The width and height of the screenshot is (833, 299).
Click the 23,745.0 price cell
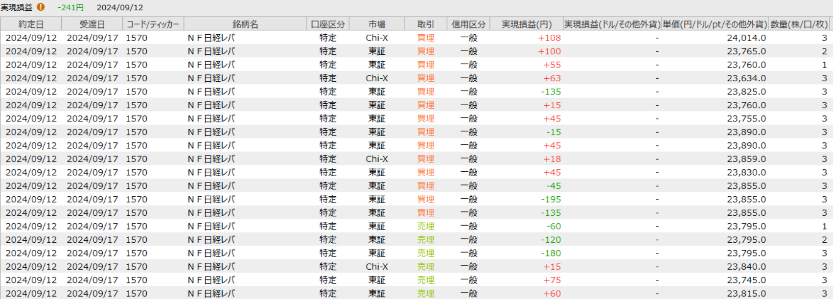746,280
